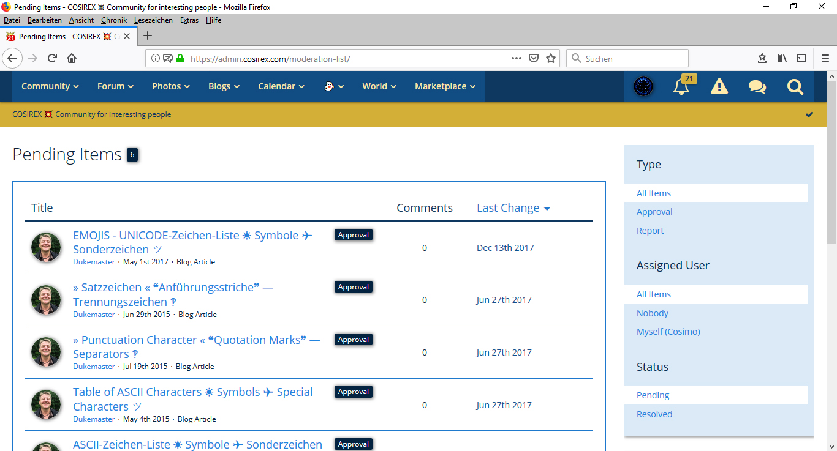Click the moderation warning triangle icon

coord(719,87)
